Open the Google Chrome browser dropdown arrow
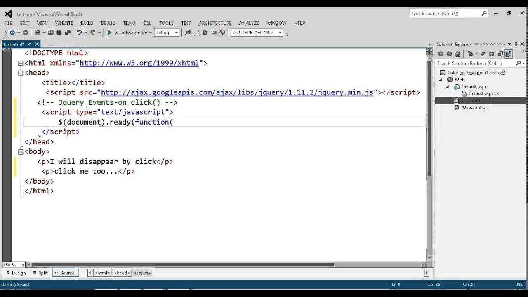Screen dimensions: 528x297 point(150,33)
